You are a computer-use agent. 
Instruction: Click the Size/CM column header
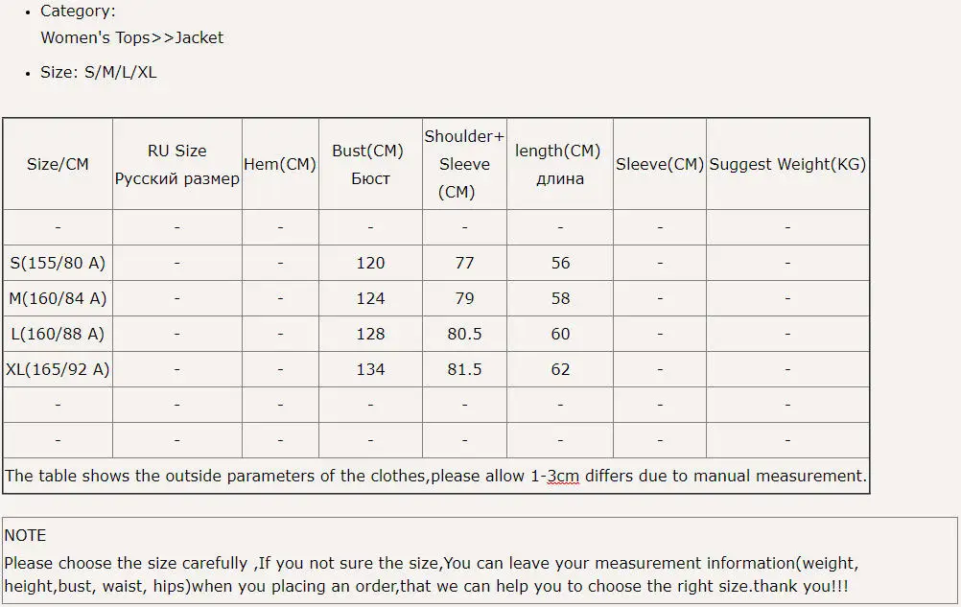tap(58, 164)
